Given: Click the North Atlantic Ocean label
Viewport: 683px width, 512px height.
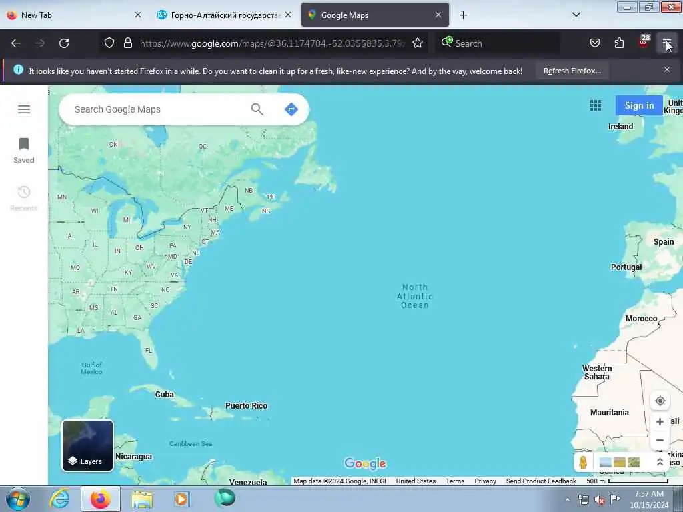Looking at the screenshot, I should pos(415,296).
